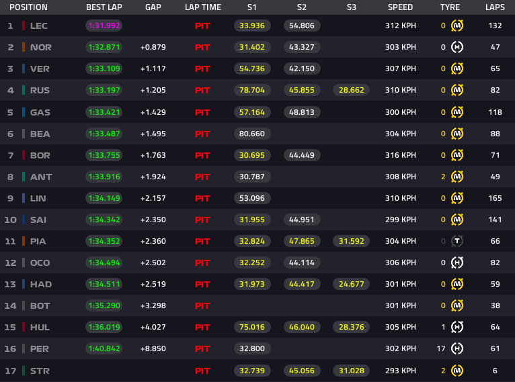
Task: Click the S3 time 28.376 for HUL
Action: (352, 328)
